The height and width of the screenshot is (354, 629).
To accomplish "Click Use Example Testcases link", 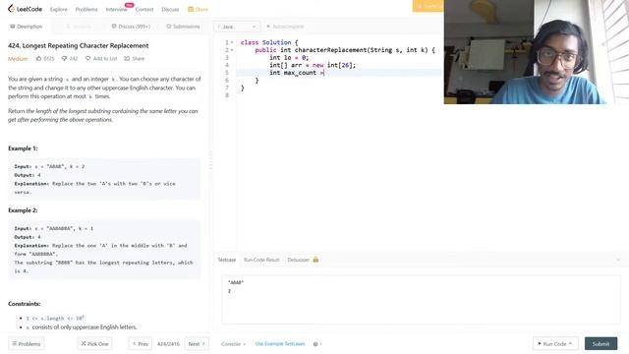I will (x=280, y=344).
